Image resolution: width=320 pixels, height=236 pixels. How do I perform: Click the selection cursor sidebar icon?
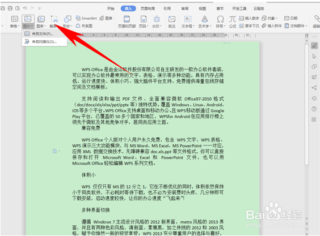click(x=314, y=56)
